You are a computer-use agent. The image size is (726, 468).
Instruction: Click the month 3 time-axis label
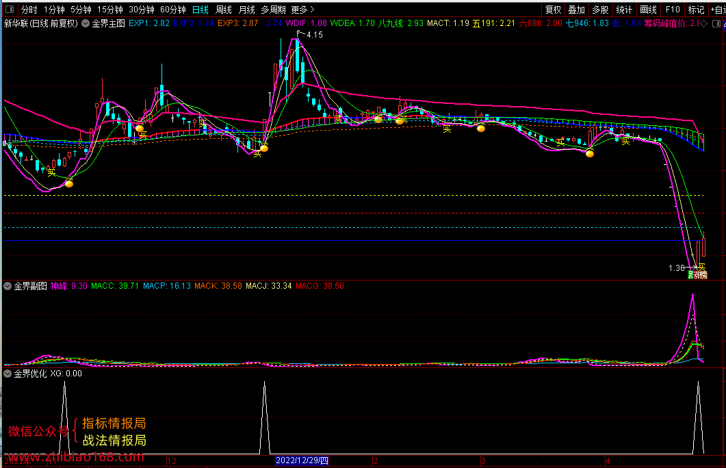click(483, 461)
